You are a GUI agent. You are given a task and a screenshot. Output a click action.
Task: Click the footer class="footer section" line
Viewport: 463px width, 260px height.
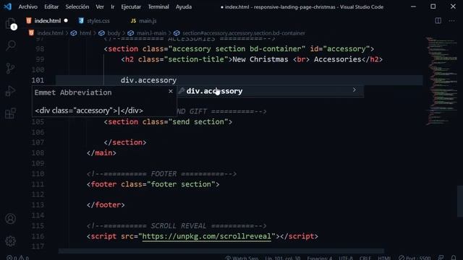coord(153,184)
